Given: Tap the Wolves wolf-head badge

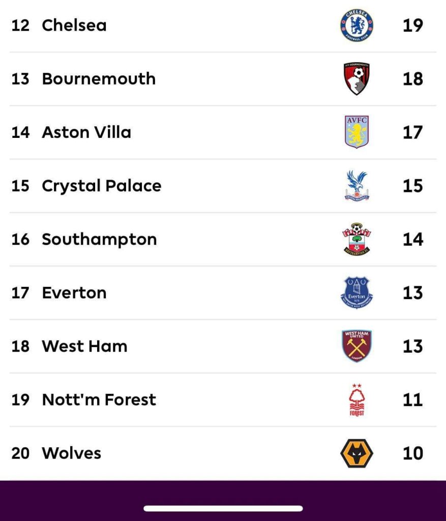Looking at the screenshot, I should point(356,453).
